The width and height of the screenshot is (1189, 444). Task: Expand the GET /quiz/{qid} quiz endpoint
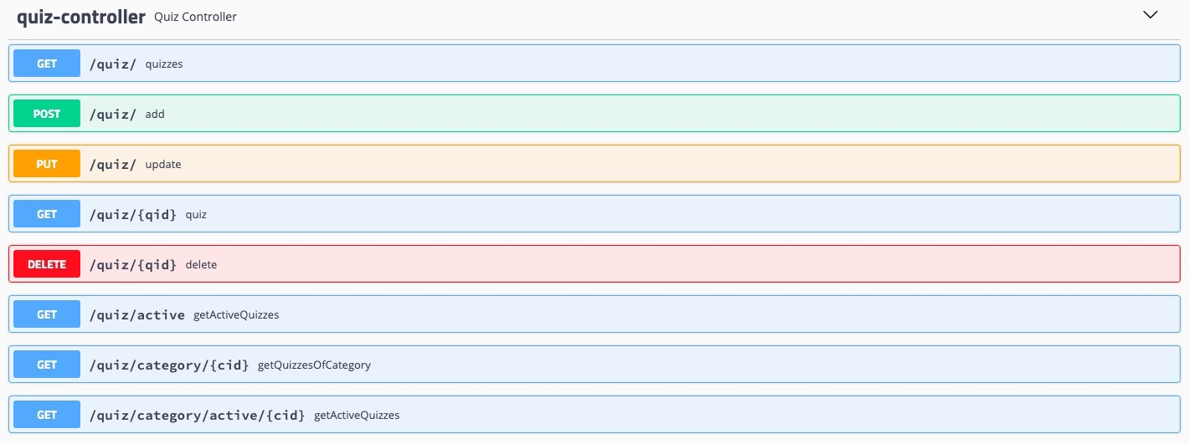pyautogui.click(x=594, y=214)
